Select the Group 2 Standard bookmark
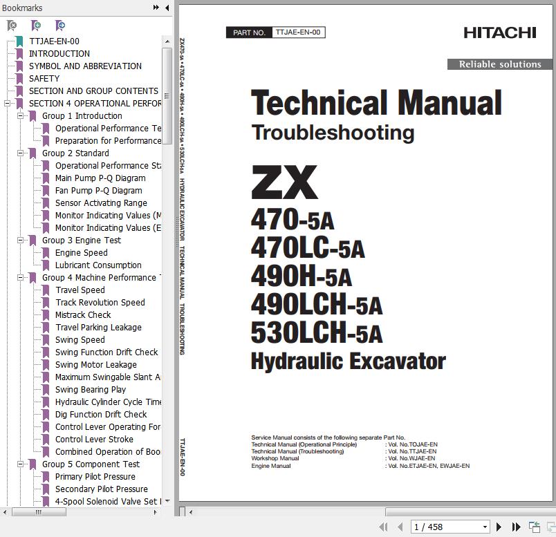556x537 pixels. (75, 153)
